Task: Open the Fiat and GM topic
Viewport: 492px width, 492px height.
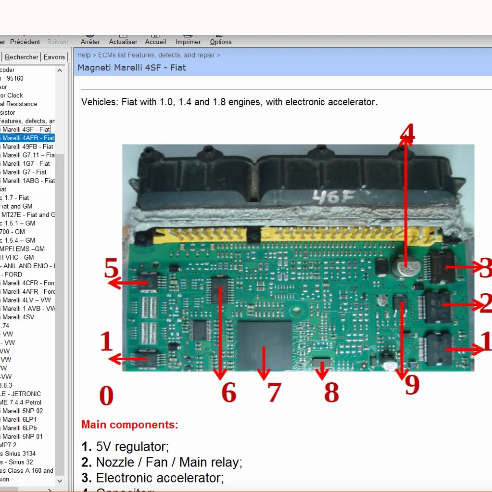Action: pyautogui.click(x=16, y=206)
